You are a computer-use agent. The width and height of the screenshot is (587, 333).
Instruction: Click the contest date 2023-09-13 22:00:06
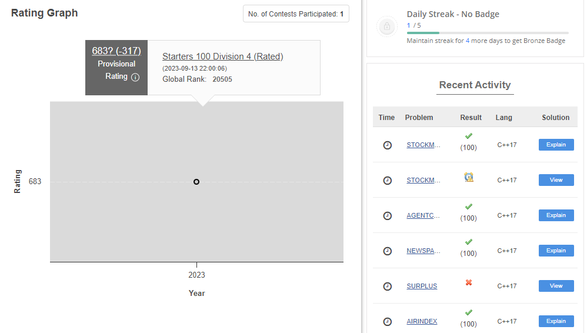click(x=195, y=69)
